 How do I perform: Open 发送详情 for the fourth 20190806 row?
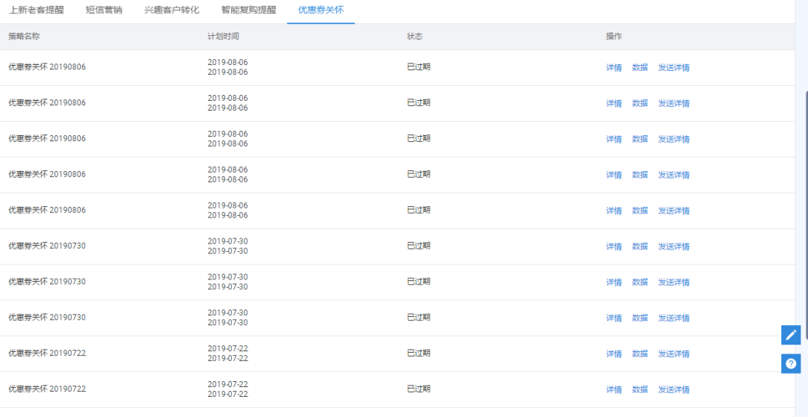[674, 175]
